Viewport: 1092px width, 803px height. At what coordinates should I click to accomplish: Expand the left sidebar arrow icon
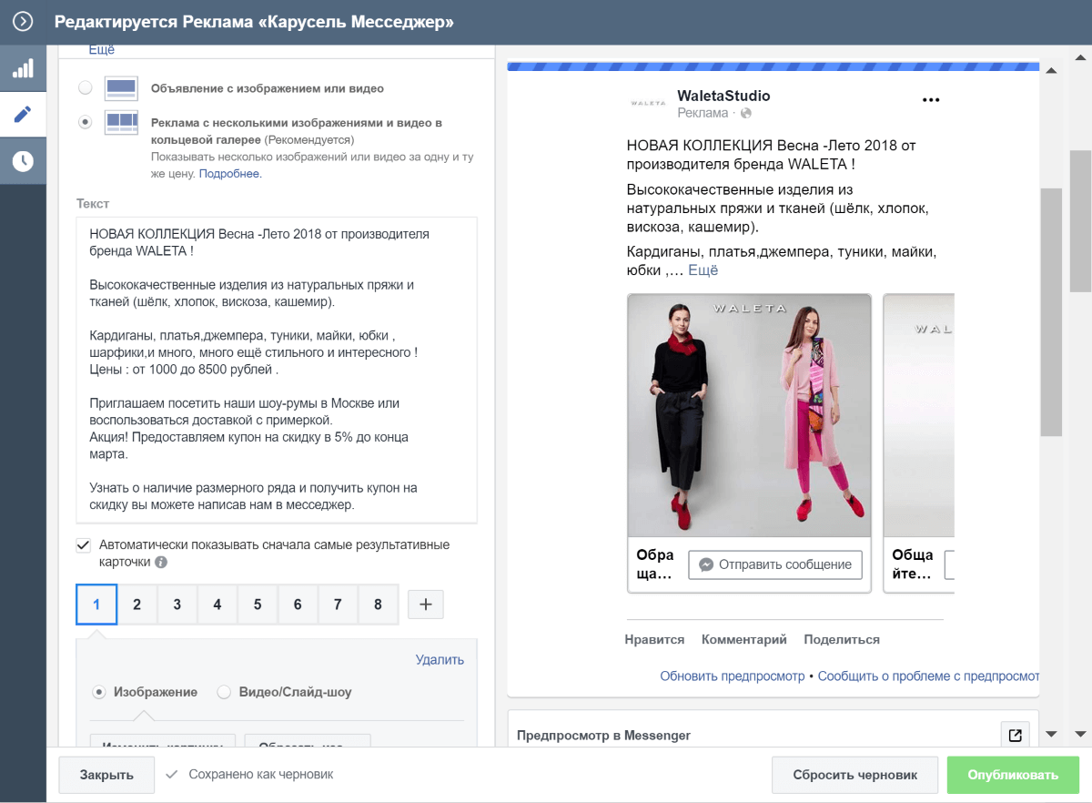coord(23,21)
